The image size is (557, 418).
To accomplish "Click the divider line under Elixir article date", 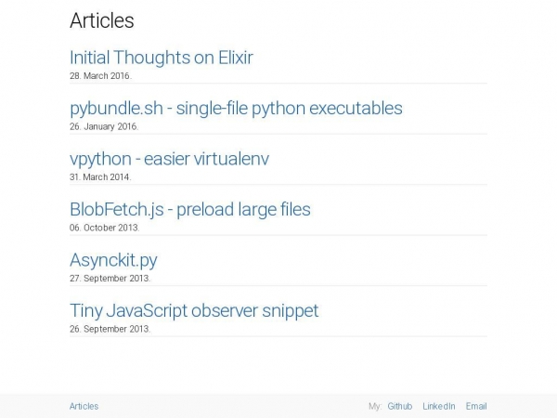I will [278, 84].
